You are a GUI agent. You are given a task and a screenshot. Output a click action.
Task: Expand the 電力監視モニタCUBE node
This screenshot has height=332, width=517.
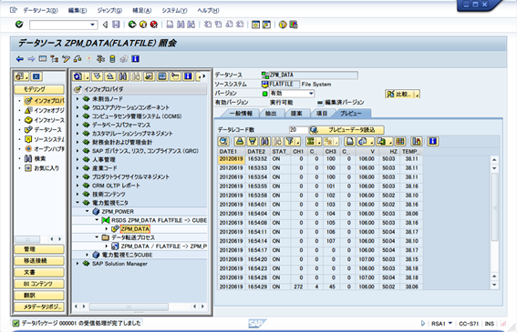click(x=87, y=255)
